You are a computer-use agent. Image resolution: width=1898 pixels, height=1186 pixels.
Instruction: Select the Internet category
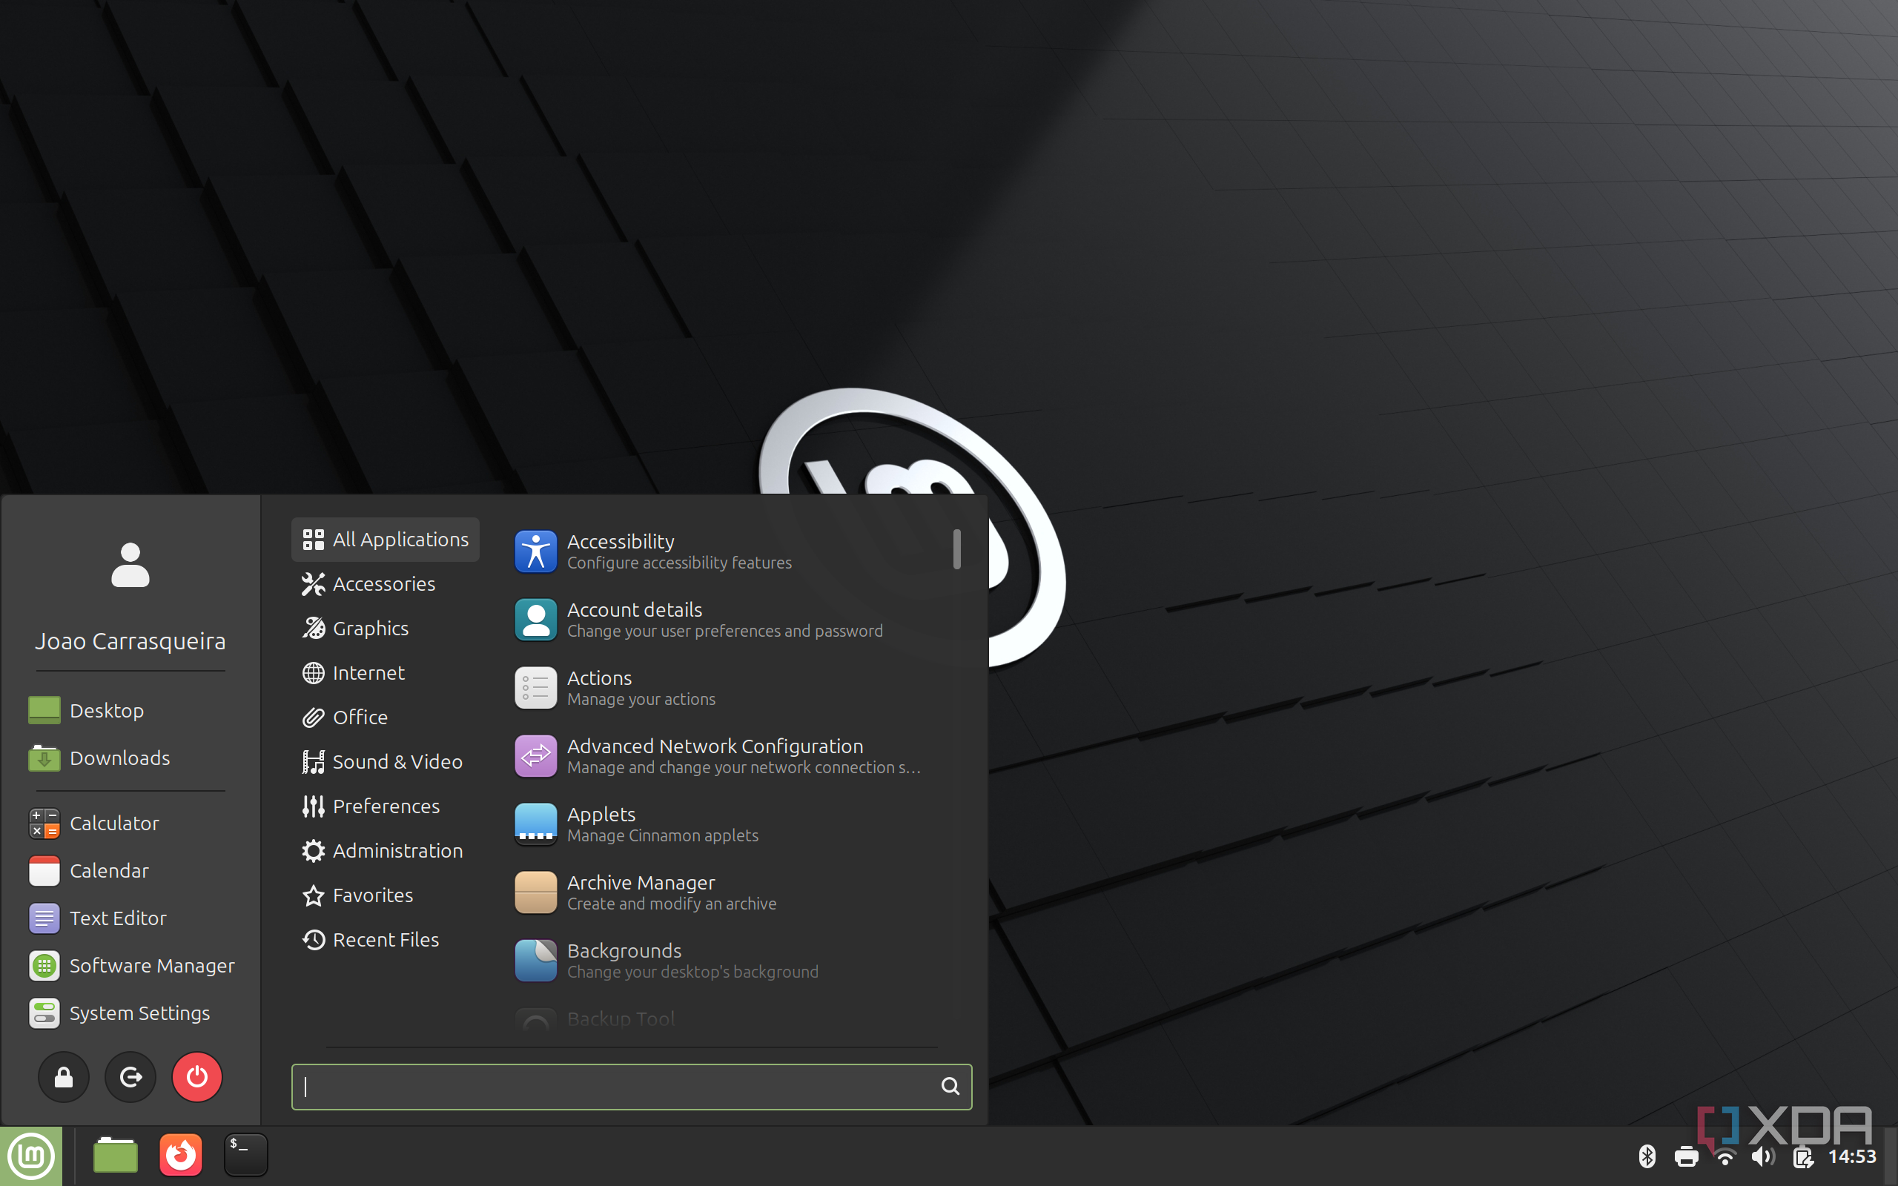385,673
